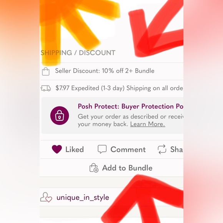Click the Share arrows icon
This screenshot has height=223, width=223.
pos(162,149)
